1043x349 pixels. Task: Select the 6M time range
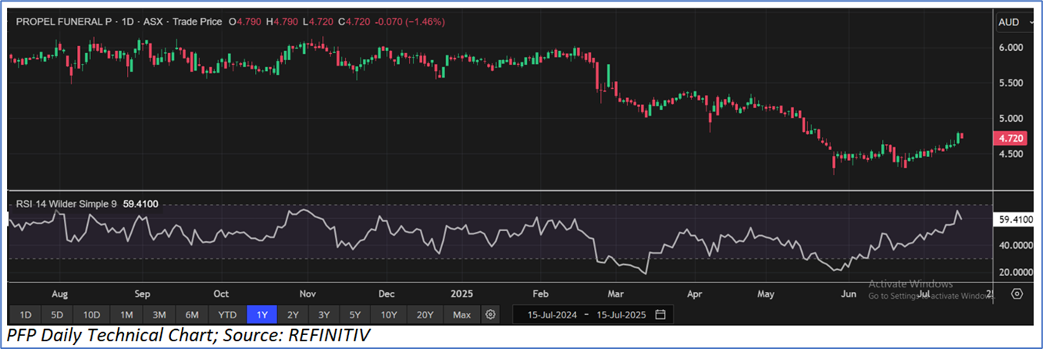point(192,314)
